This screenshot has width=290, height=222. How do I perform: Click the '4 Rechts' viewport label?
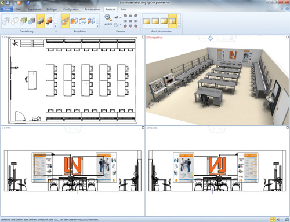pos(152,128)
